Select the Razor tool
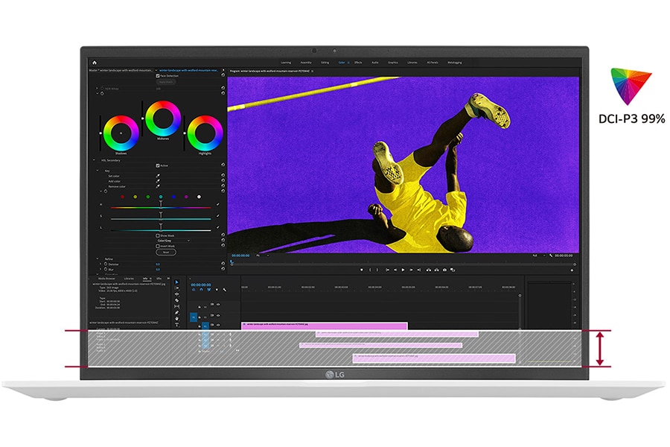 (176, 300)
